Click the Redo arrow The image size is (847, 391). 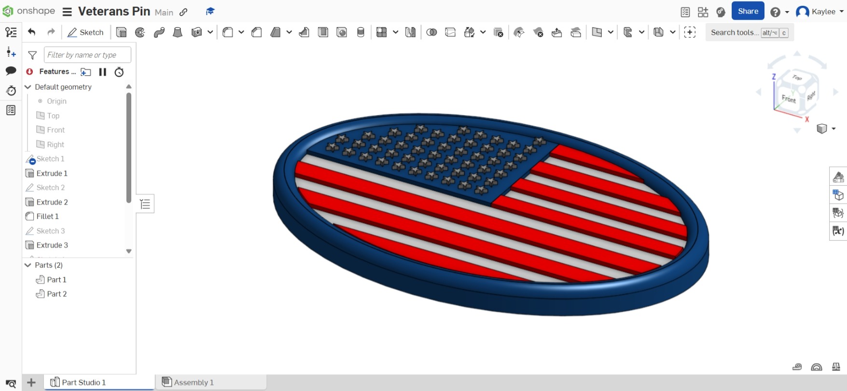(51, 32)
